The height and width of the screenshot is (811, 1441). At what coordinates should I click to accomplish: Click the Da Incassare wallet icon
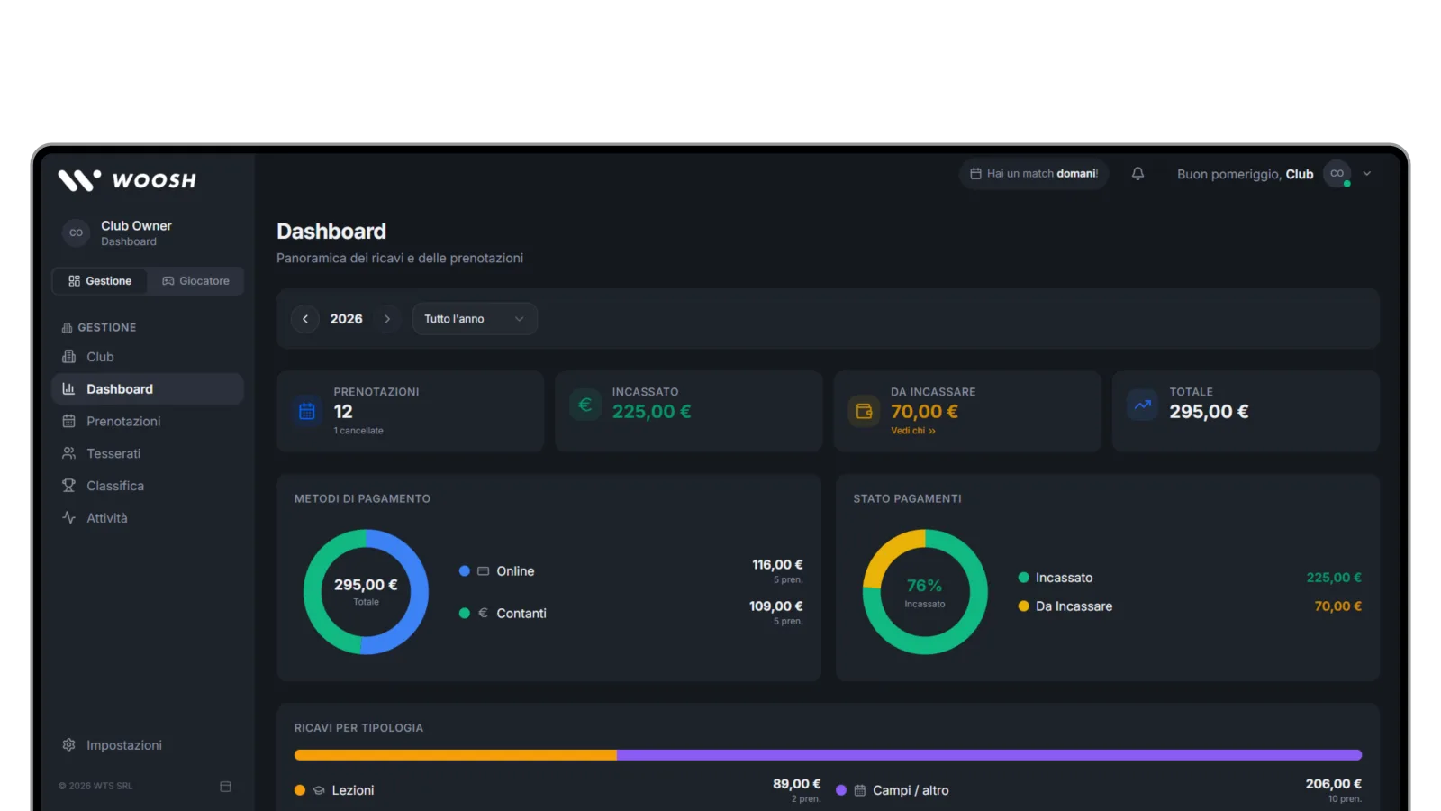click(864, 411)
